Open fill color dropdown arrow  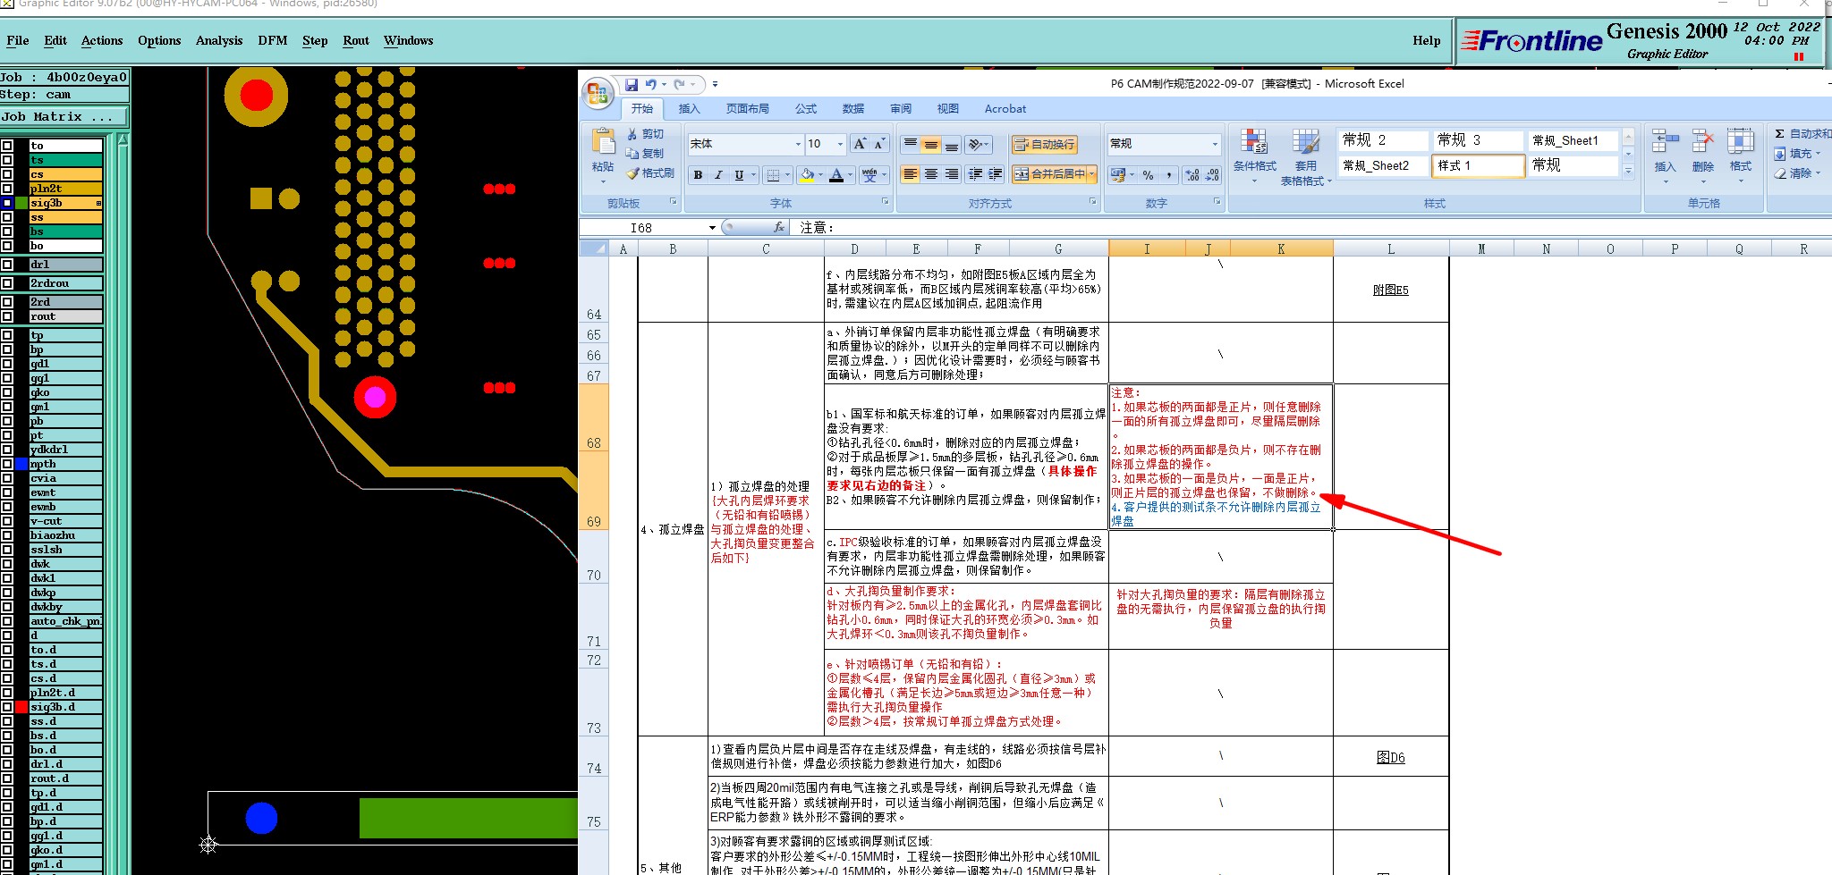[x=819, y=175]
